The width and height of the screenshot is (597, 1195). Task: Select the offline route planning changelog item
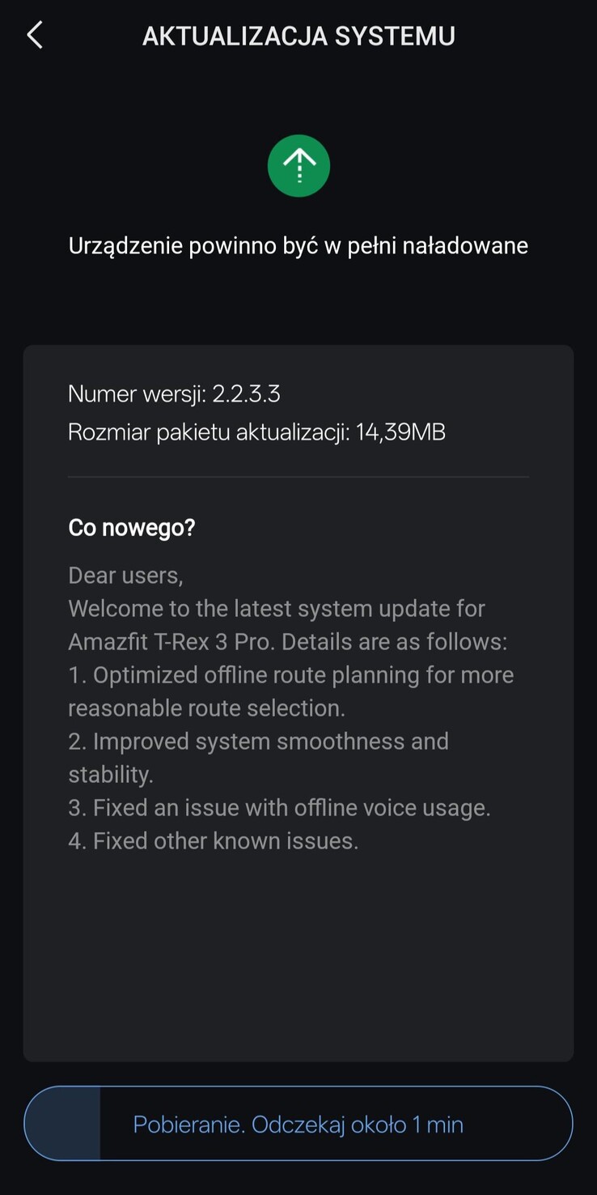coord(290,691)
